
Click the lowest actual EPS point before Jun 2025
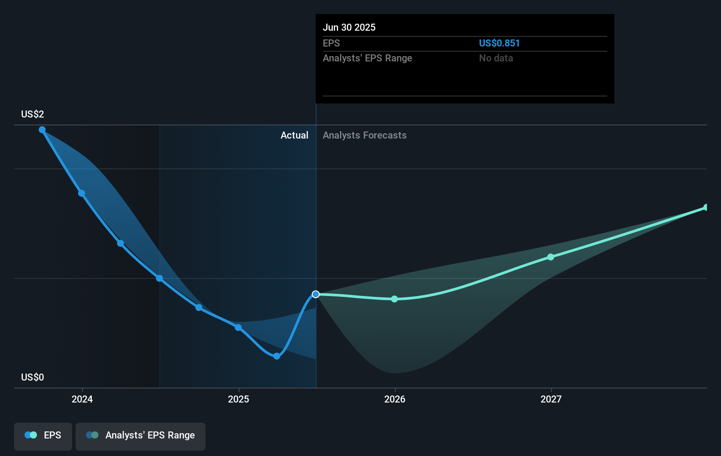tap(277, 356)
